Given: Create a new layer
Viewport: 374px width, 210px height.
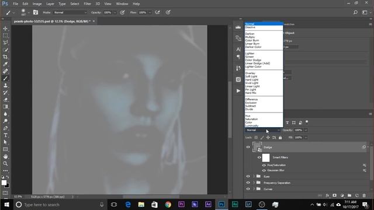Looking at the screenshot, I should [x=357, y=195].
